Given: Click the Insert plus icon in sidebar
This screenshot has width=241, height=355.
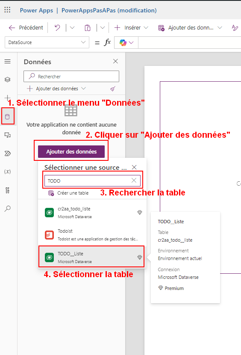Looking at the screenshot, I should click(7, 98).
